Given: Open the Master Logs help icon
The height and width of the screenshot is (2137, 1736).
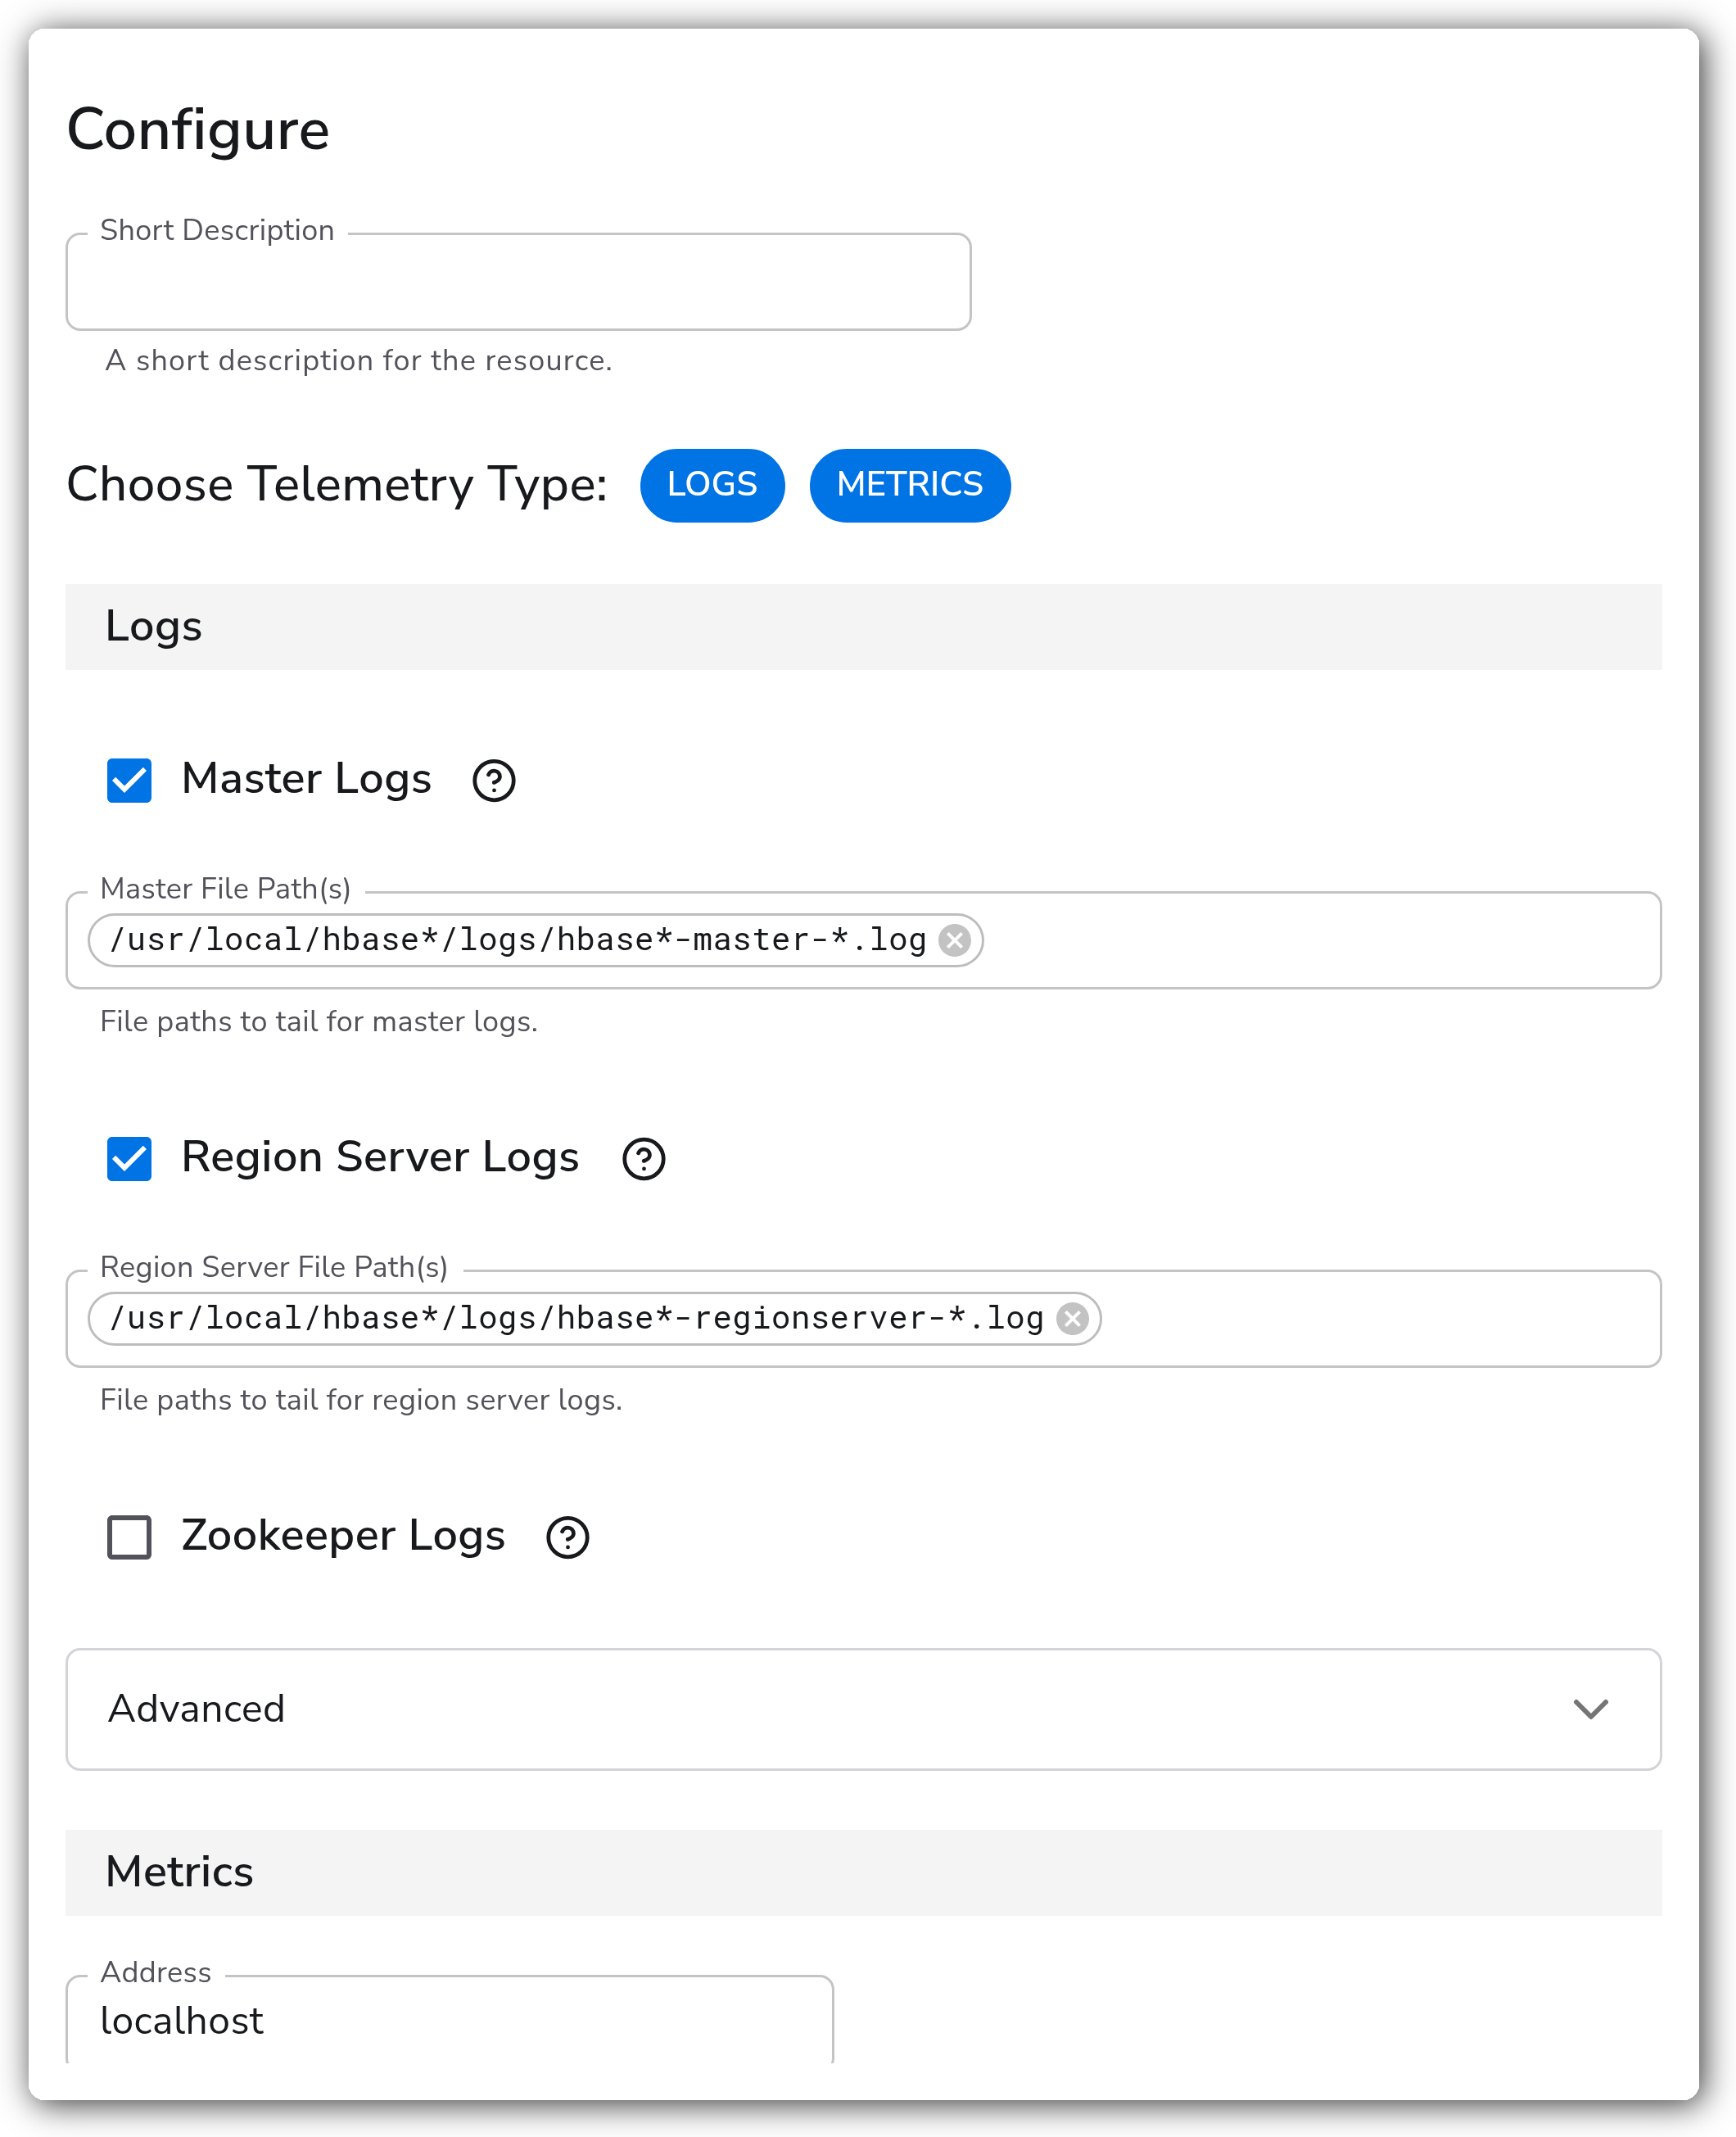Looking at the screenshot, I should pos(494,781).
